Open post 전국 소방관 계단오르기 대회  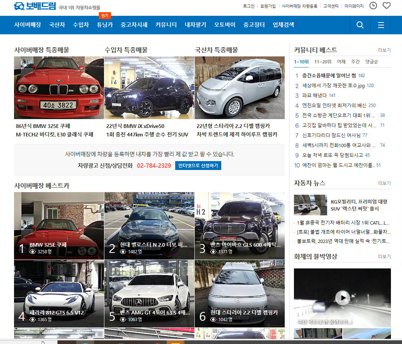339,115
